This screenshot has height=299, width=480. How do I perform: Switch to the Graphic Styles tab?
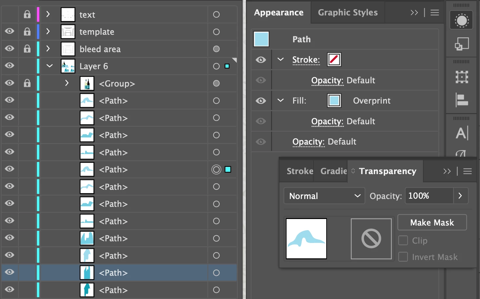click(348, 13)
